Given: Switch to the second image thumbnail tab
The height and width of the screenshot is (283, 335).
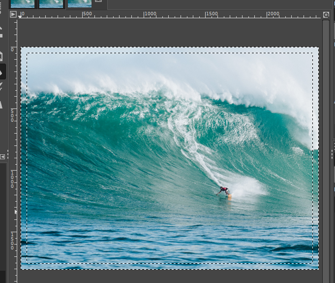Looking at the screenshot, I should [51, 3].
